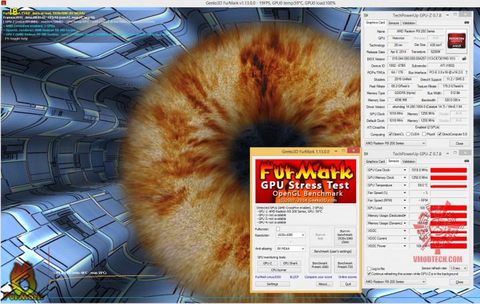Viewport: 480px width, 304px height.
Task: Quit FurMark via Quit button
Action: (x=348, y=284)
